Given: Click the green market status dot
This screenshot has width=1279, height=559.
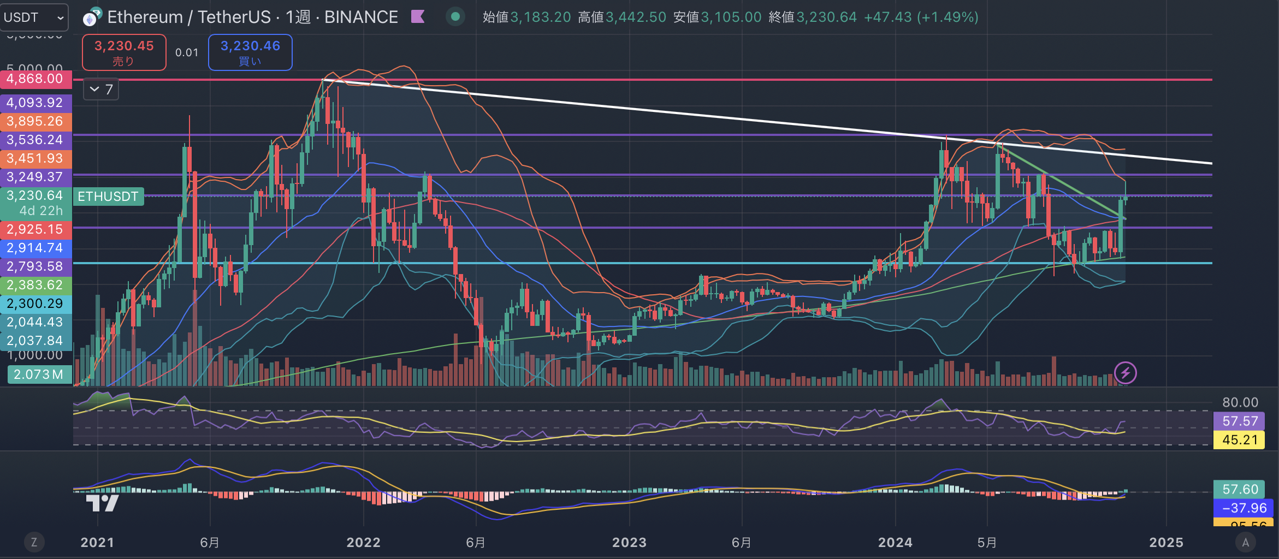Looking at the screenshot, I should [x=455, y=17].
